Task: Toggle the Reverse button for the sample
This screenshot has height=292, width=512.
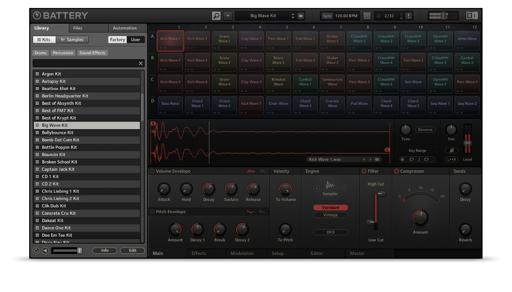Action: pos(425,130)
